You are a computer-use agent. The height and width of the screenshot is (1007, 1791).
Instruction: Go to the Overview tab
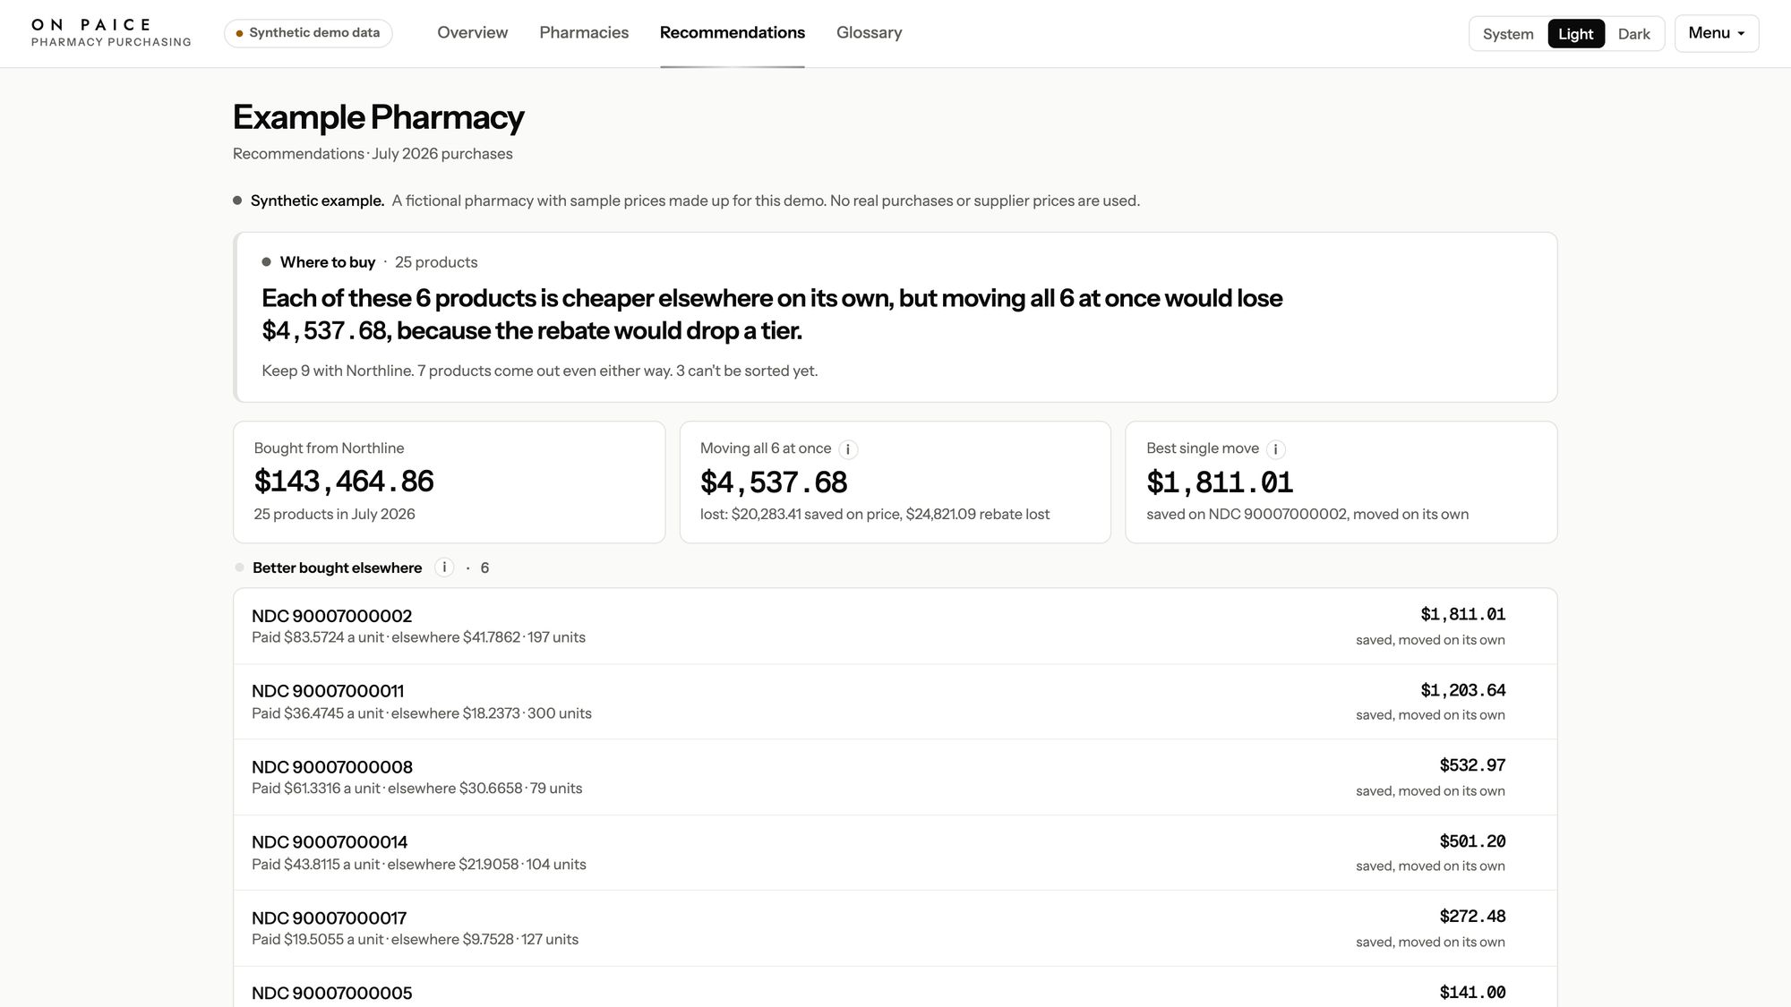coord(472,33)
